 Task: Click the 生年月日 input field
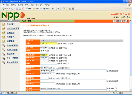44,48
